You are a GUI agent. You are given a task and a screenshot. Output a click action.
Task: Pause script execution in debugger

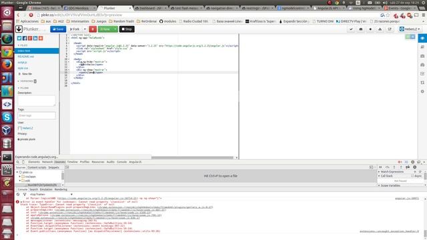(x=380, y=167)
